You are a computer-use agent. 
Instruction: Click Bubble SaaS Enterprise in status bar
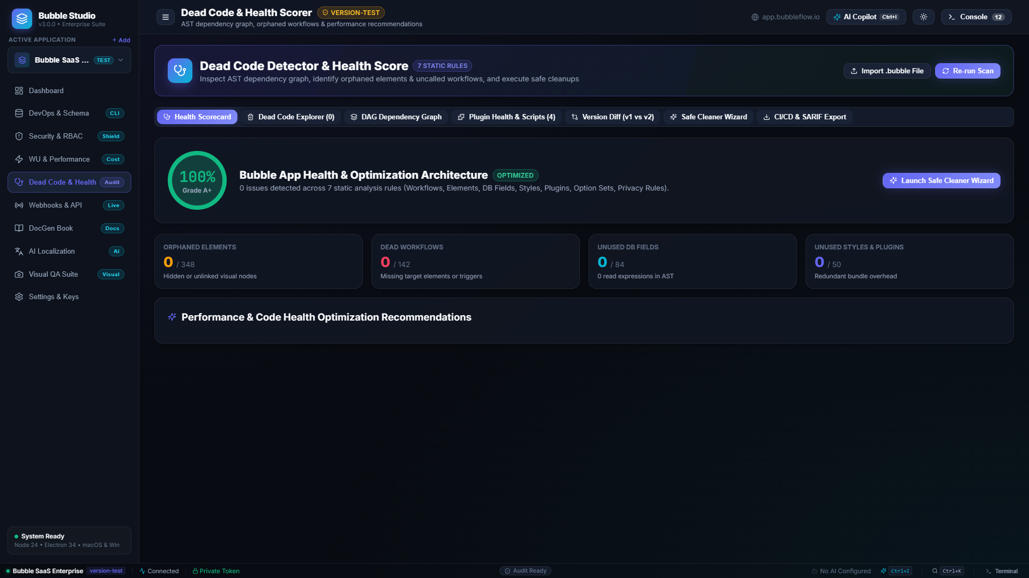(48, 571)
